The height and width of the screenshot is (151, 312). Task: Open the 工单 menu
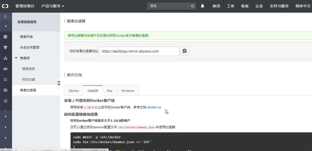tap(230, 6)
